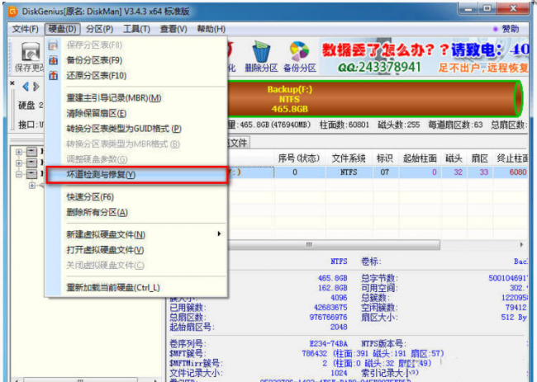The width and height of the screenshot is (537, 382).
Task: Click the horizontal scrollbar thumb in partition list
Action: click(x=334, y=244)
